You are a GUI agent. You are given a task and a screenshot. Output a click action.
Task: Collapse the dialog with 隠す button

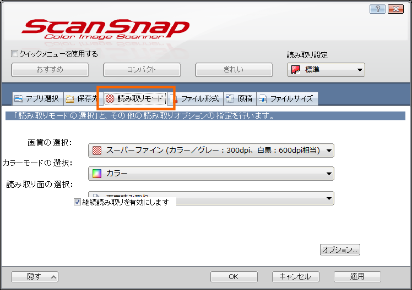click(x=35, y=277)
